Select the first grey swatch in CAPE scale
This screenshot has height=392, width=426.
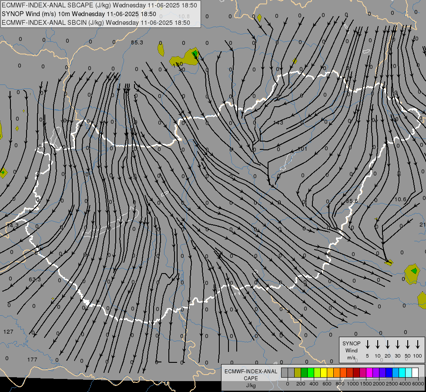click(x=285, y=373)
